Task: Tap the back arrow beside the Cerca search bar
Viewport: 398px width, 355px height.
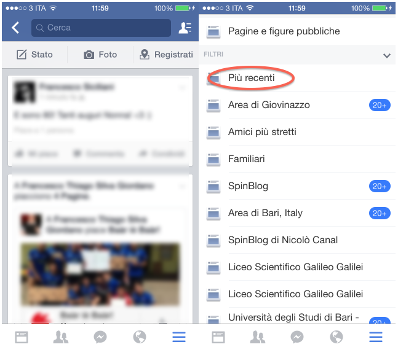Action: click(15, 28)
